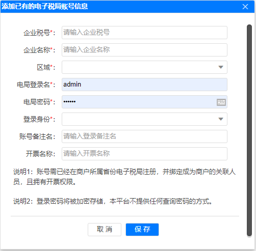Click the 说明1 note text
The image size is (256, 251).
pyautogui.click(x=124, y=177)
